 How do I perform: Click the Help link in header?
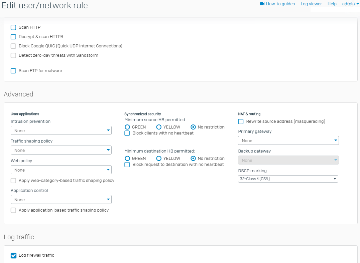[x=332, y=4]
